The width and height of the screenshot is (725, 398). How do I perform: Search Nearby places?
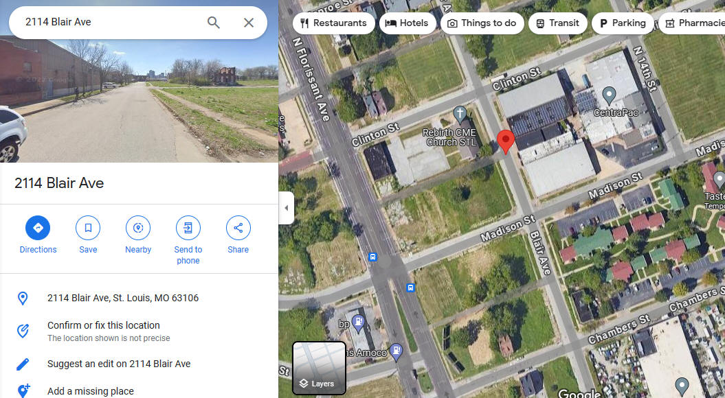tap(138, 235)
